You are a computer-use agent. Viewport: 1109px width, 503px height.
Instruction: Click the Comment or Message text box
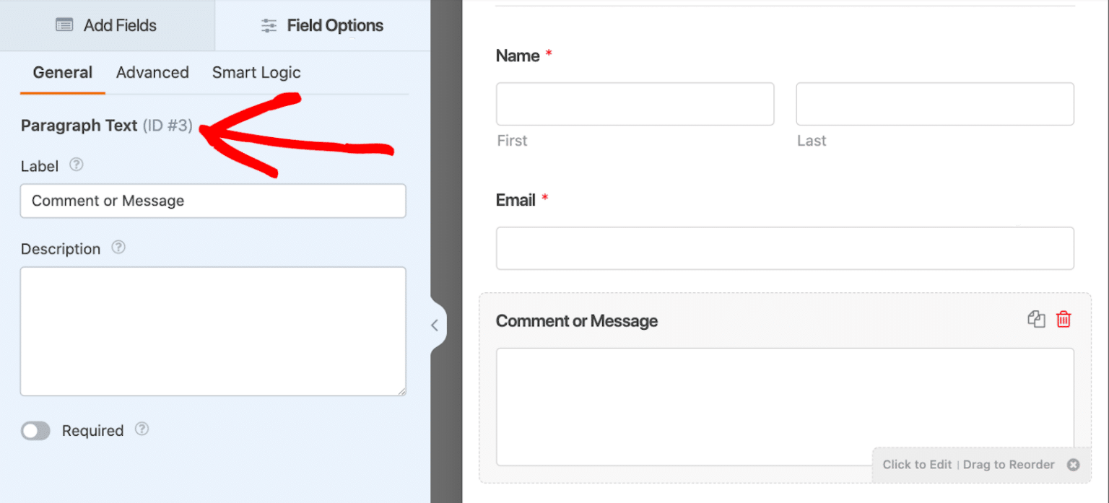click(x=785, y=406)
